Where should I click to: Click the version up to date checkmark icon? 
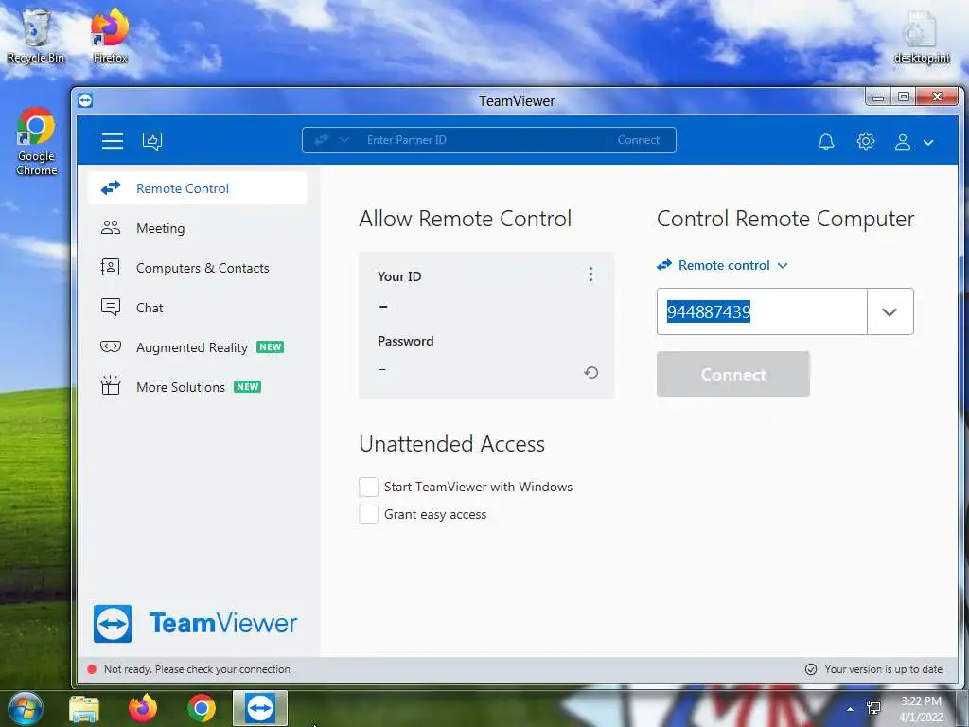point(811,669)
